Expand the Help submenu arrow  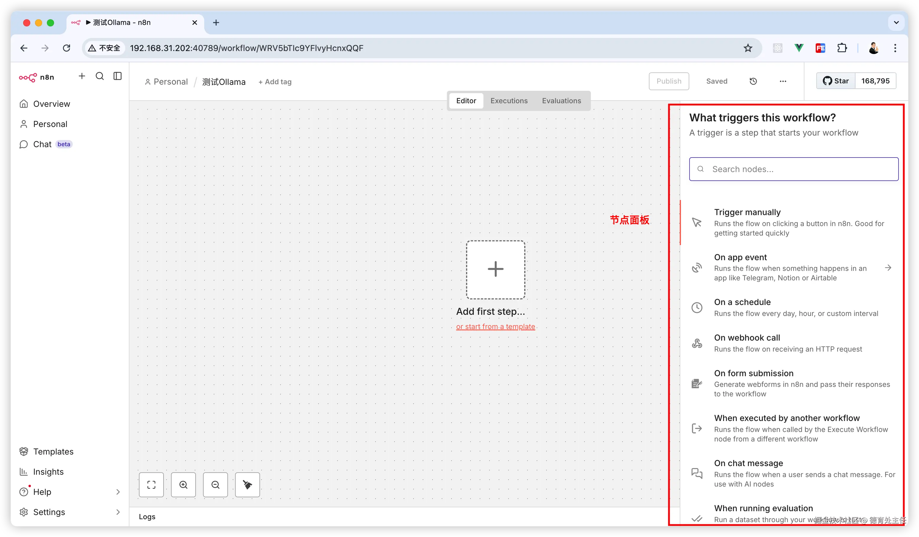click(118, 492)
